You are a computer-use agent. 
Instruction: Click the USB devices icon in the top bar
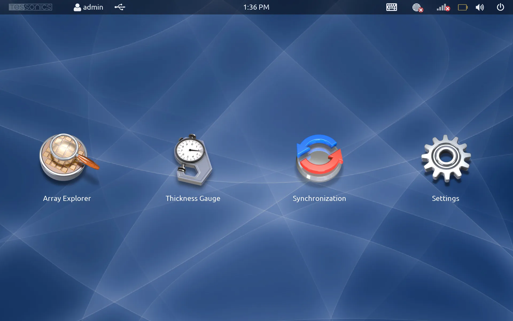119,7
